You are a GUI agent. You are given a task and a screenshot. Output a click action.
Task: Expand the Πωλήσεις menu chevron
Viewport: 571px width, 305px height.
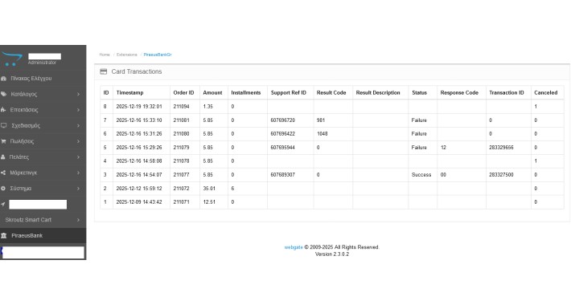(x=78, y=141)
